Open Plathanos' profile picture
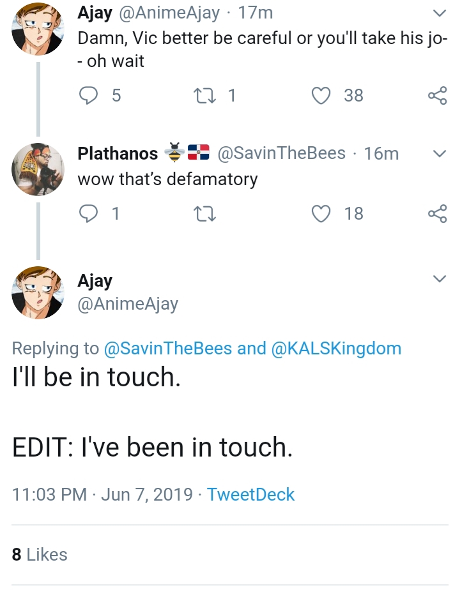 pyautogui.click(x=38, y=169)
